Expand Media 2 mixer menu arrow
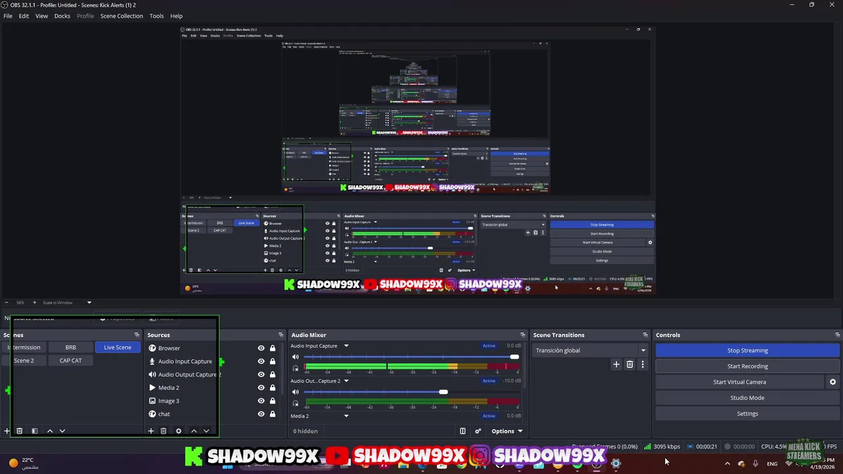Image resolution: width=843 pixels, height=474 pixels. tap(346, 416)
